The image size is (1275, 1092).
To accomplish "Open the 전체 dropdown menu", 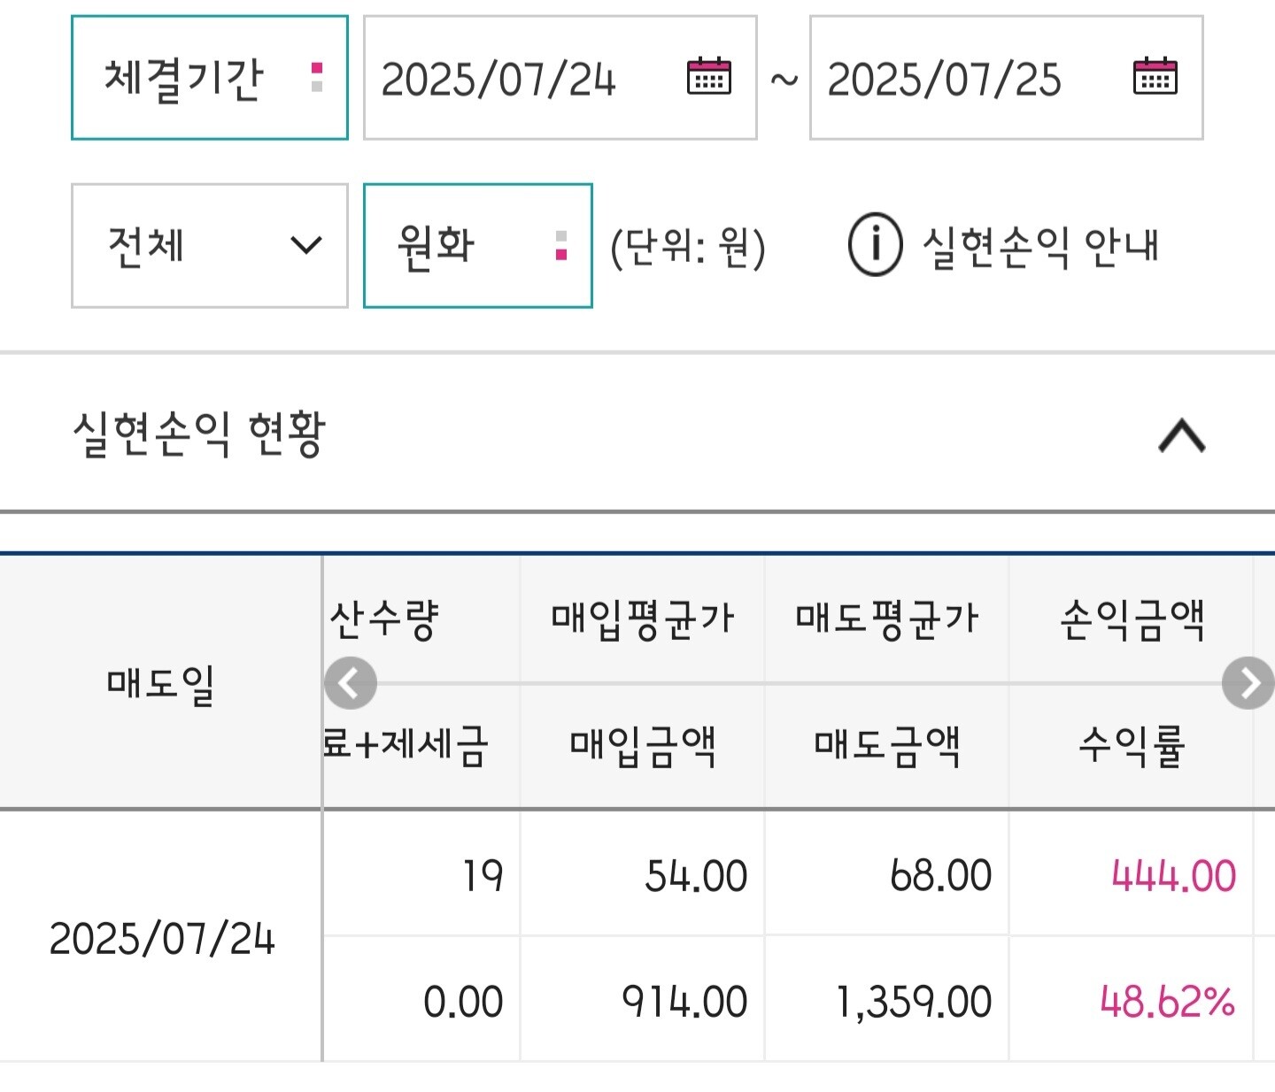I will [210, 246].
